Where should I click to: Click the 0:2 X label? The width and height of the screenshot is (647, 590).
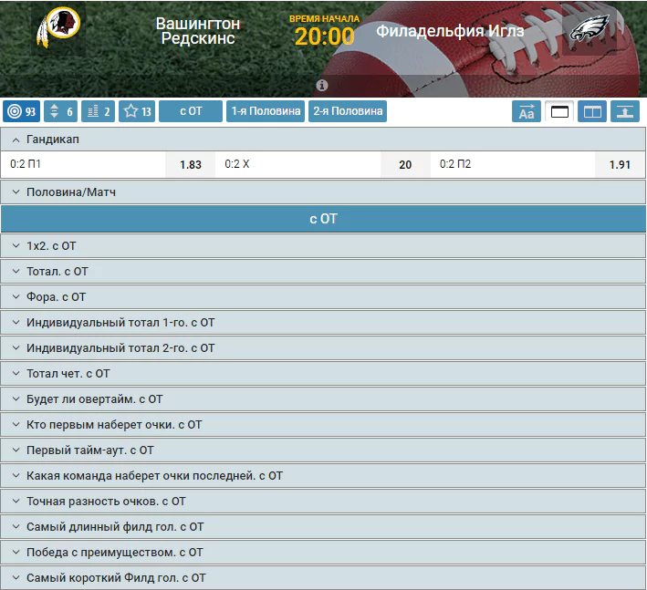(237, 164)
